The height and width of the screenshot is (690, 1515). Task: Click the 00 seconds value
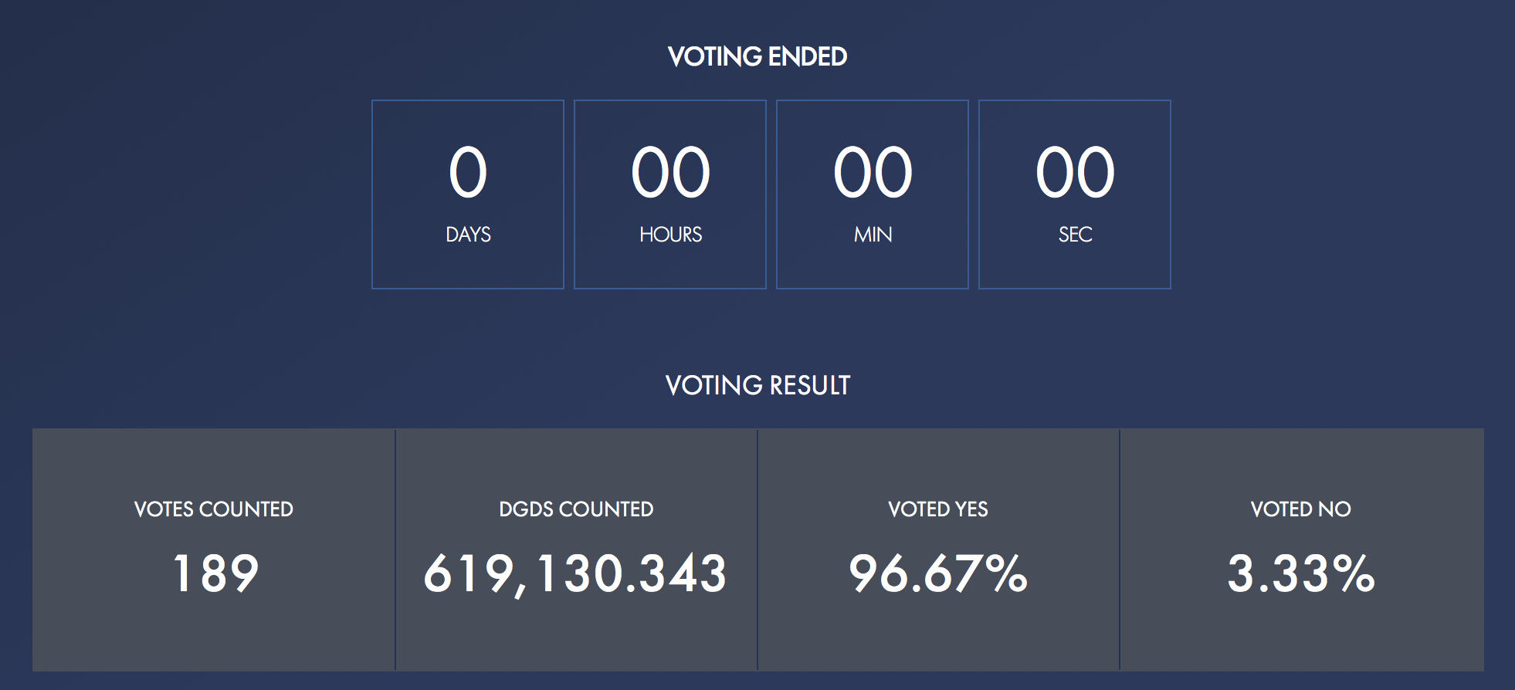[1075, 172]
